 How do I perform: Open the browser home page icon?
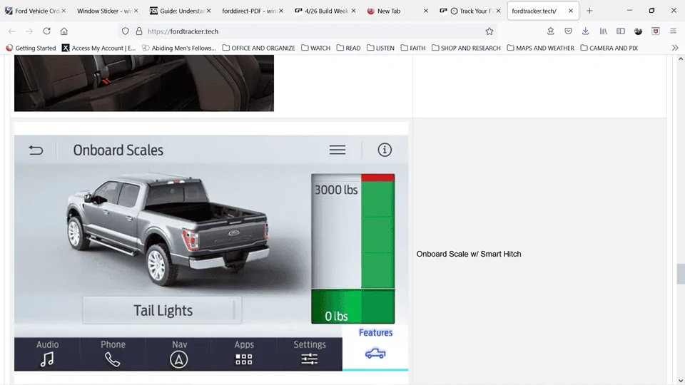tap(64, 31)
